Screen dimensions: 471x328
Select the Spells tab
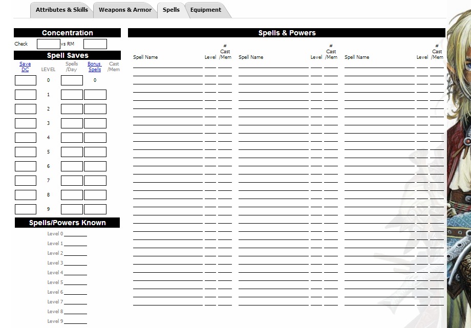coord(171,10)
